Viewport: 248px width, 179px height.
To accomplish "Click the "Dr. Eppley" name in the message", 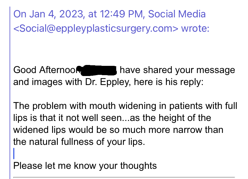I will point(108,82).
